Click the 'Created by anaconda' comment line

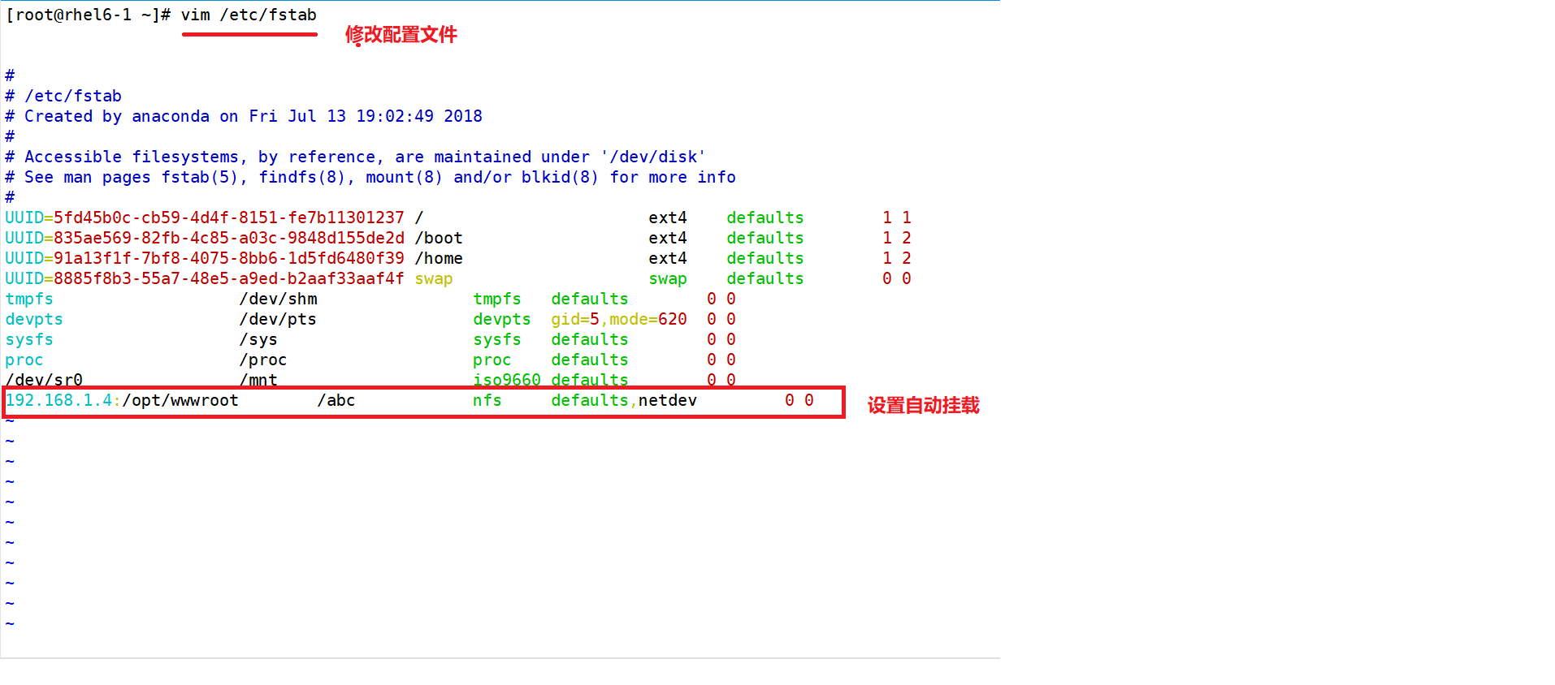(x=244, y=117)
